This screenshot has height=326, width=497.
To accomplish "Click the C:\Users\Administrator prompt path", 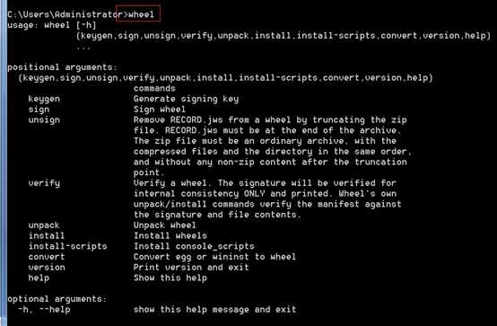I will pos(65,14).
